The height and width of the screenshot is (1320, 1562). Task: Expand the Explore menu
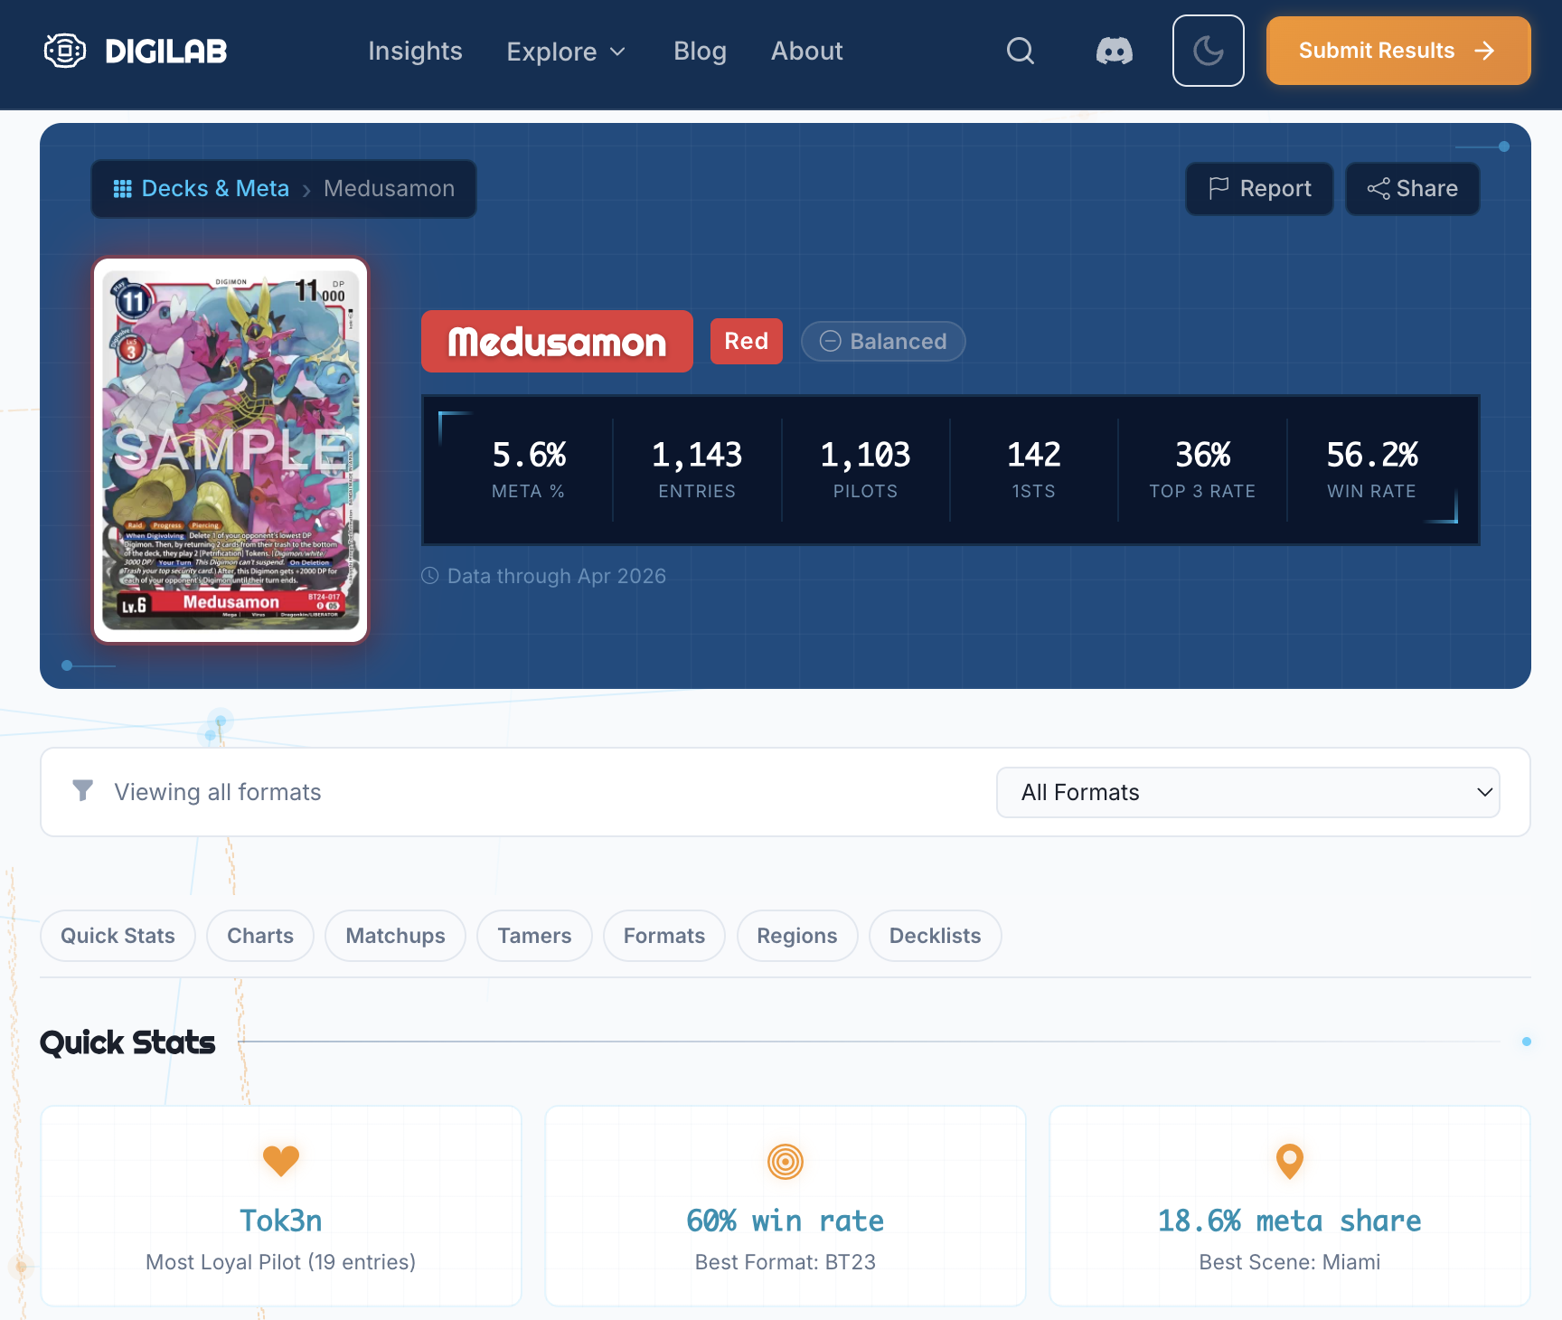coord(567,52)
